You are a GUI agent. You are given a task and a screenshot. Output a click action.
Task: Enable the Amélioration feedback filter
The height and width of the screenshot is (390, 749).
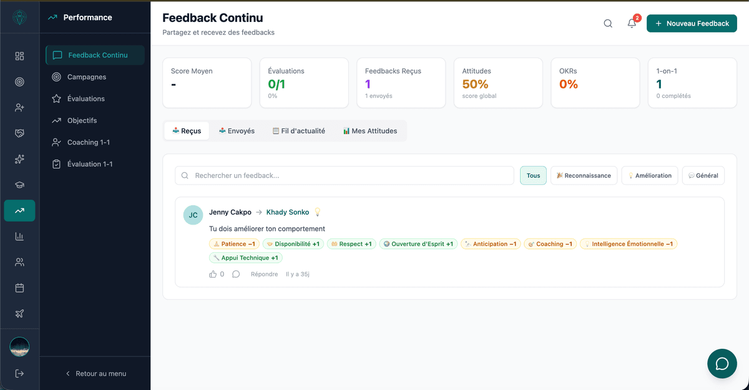coord(649,175)
